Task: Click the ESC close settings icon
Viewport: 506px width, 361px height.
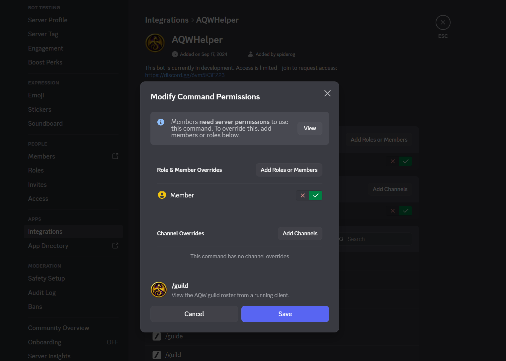Action: 443,23
